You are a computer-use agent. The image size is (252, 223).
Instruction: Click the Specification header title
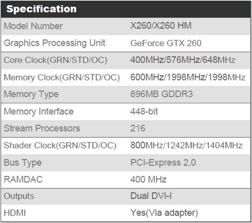(41, 9)
